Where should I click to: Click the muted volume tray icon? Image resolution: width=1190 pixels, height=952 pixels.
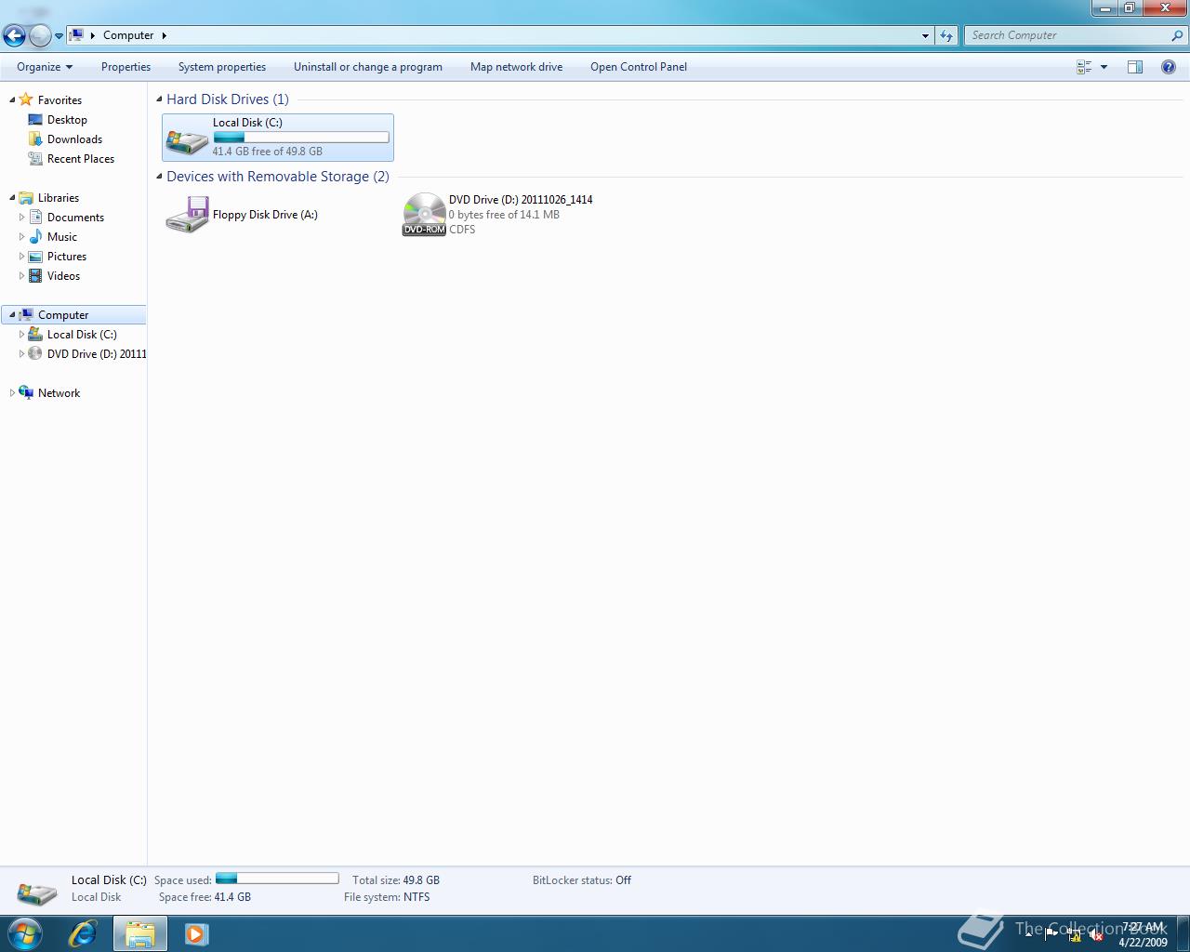pos(1096,935)
